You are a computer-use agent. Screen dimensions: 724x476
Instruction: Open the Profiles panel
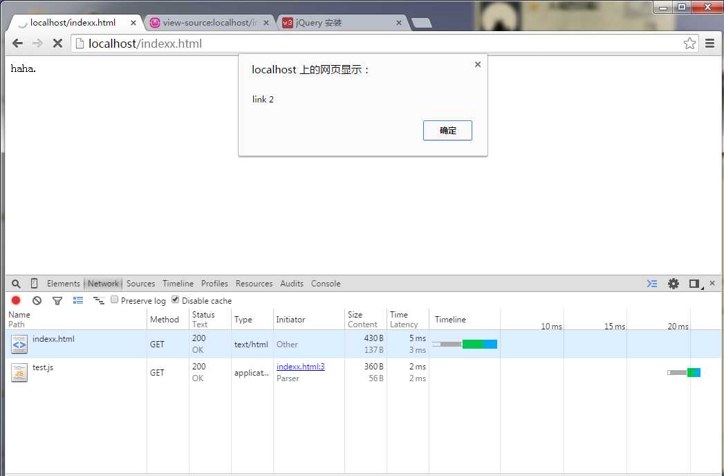point(214,283)
